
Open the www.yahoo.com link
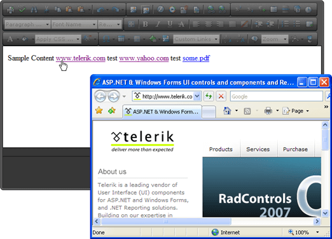[144, 58]
